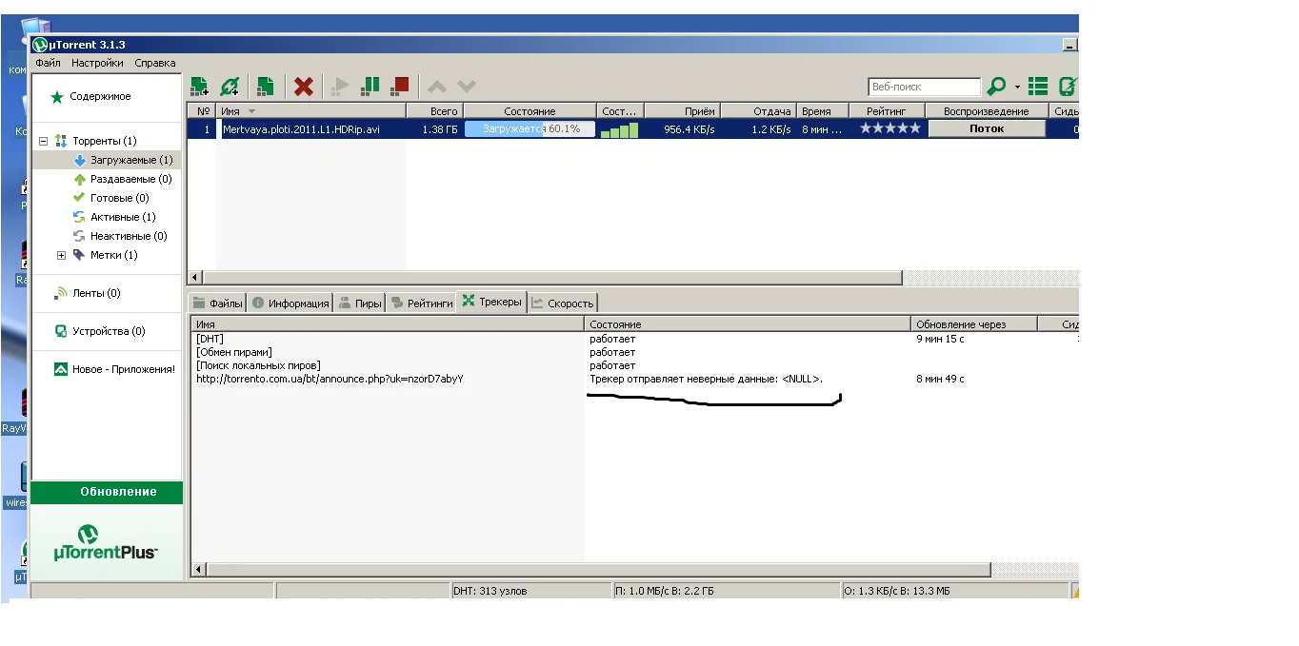Click tracker status 'Трекер отправляет неверные данные'
1299x646 pixels.
click(706, 379)
